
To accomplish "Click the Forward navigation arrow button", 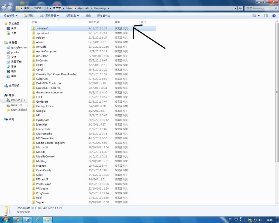I will [9, 8].
